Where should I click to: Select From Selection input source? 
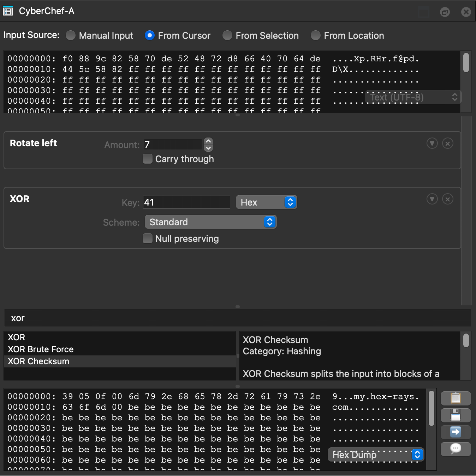pos(227,36)
